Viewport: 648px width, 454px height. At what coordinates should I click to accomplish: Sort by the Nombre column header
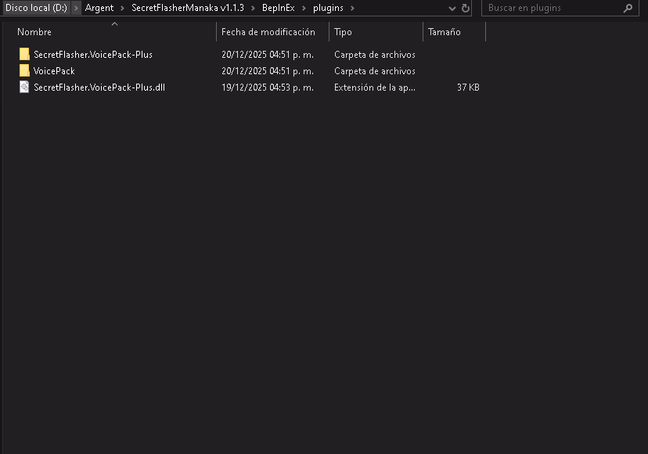[x=34, y=32]
